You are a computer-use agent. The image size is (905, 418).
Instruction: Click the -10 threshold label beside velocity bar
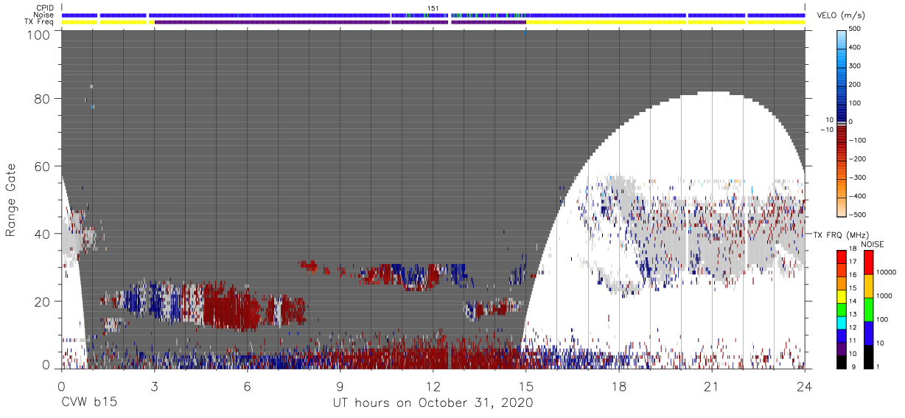pos(826,130)
